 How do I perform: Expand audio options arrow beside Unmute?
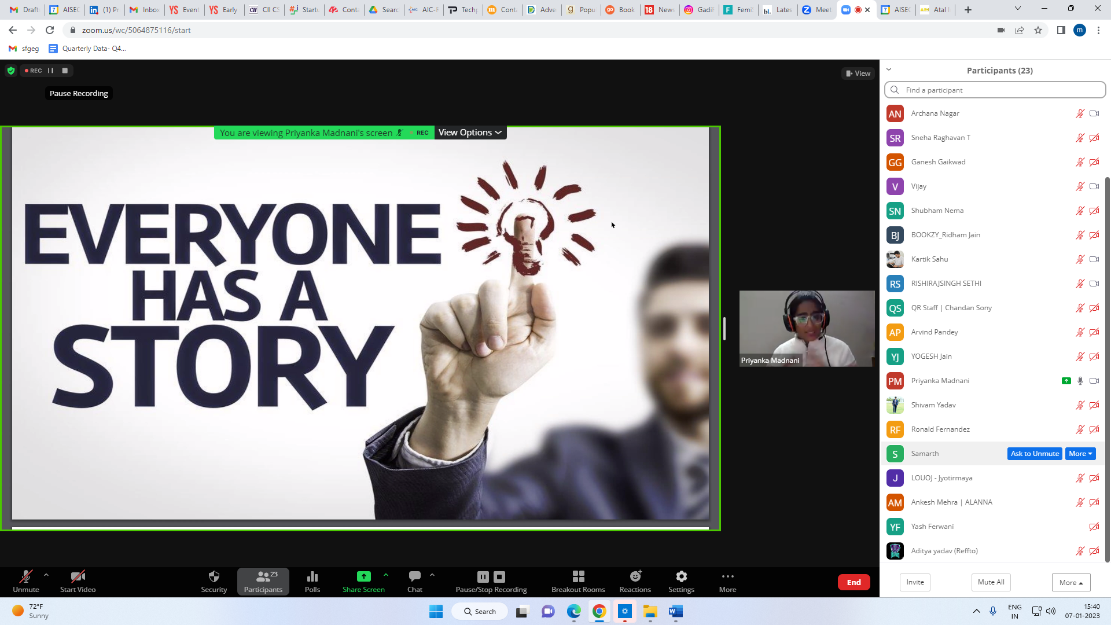pyautogui.click(x=46, y=575)
